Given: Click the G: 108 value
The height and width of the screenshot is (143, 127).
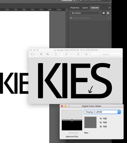Looking at the screenshot, I should [103, 122].
